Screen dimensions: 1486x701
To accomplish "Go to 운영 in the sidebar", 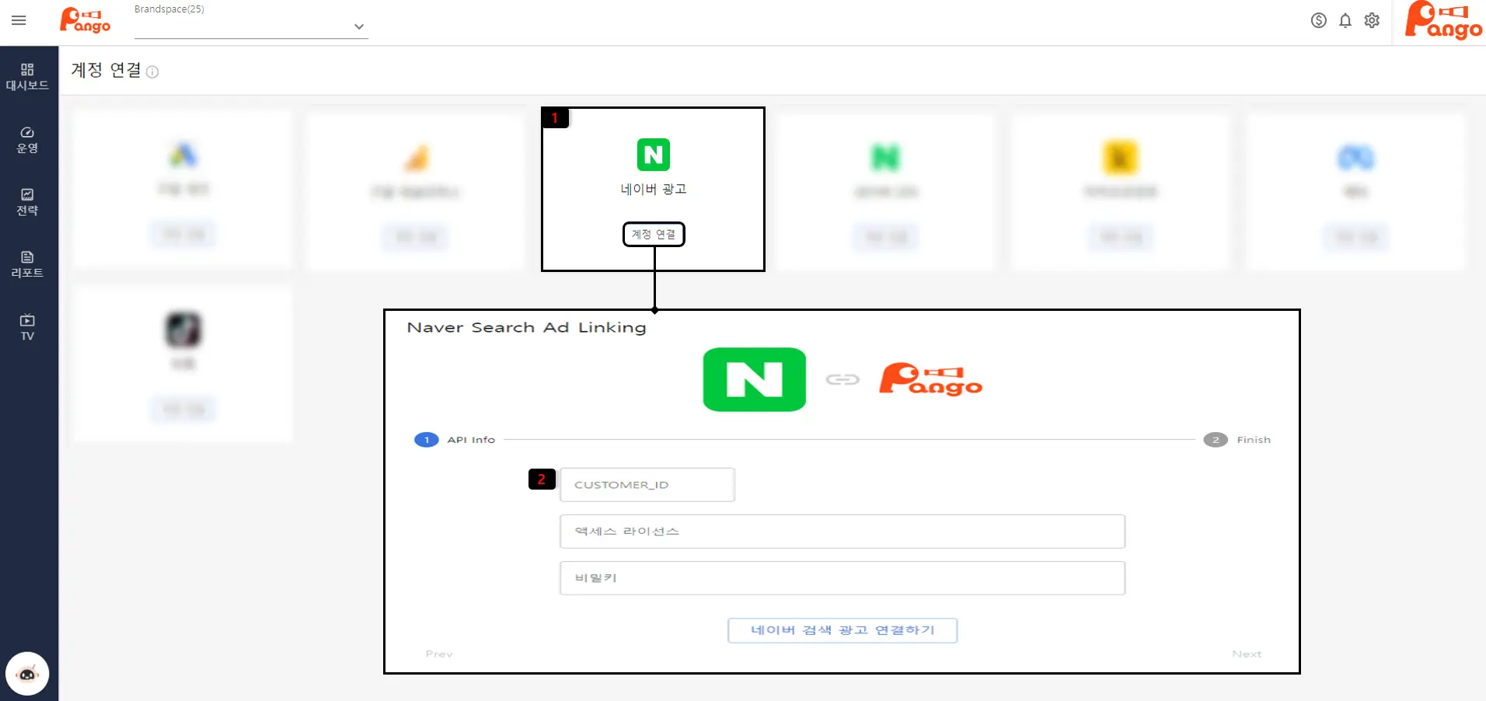I will [27, 140].
